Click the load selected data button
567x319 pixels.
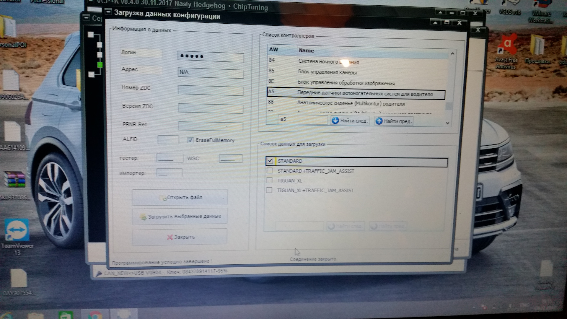pos(180,217)
